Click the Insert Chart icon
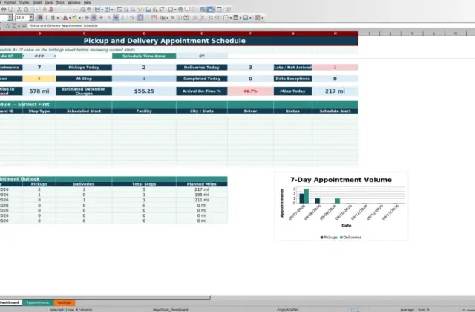The width and height of the screenshot is (475, 312). (x=155, y=10)
